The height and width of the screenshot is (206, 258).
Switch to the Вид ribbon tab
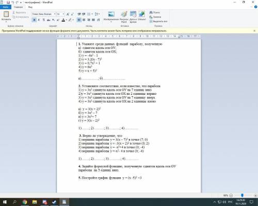(30, 7)
